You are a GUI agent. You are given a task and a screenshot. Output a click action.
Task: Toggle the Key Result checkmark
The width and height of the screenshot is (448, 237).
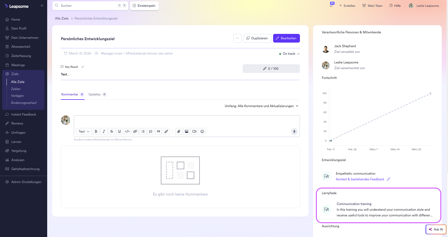tap(83, 67)
